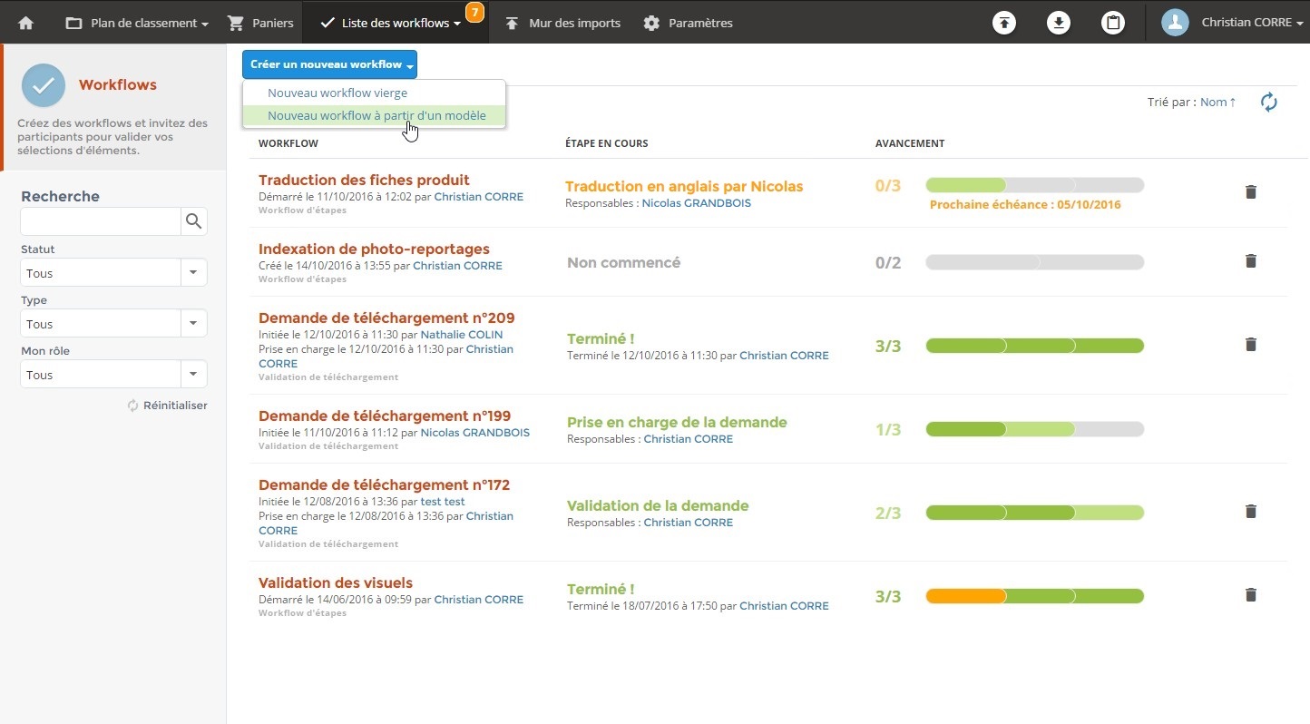The height and width of the screenshot is (724, 1310).
Task: Click the clipboard icon in the top bar
Action: coord(1113,23)
